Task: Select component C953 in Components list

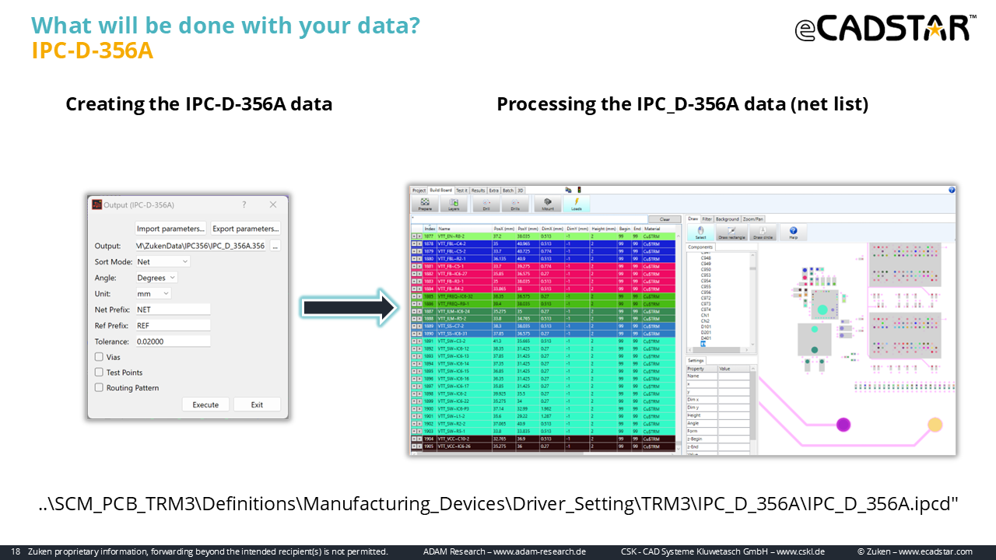Action: point(706,275)
